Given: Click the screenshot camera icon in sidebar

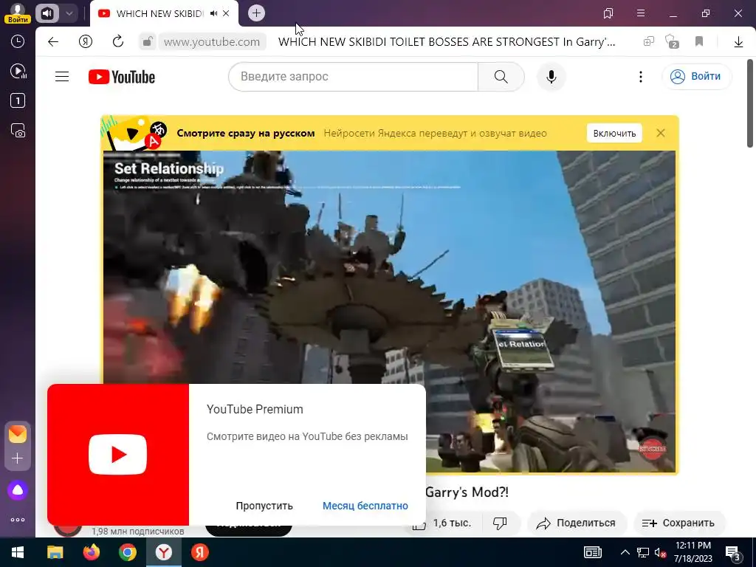Looking at the screenshot, I should point(18,131).
